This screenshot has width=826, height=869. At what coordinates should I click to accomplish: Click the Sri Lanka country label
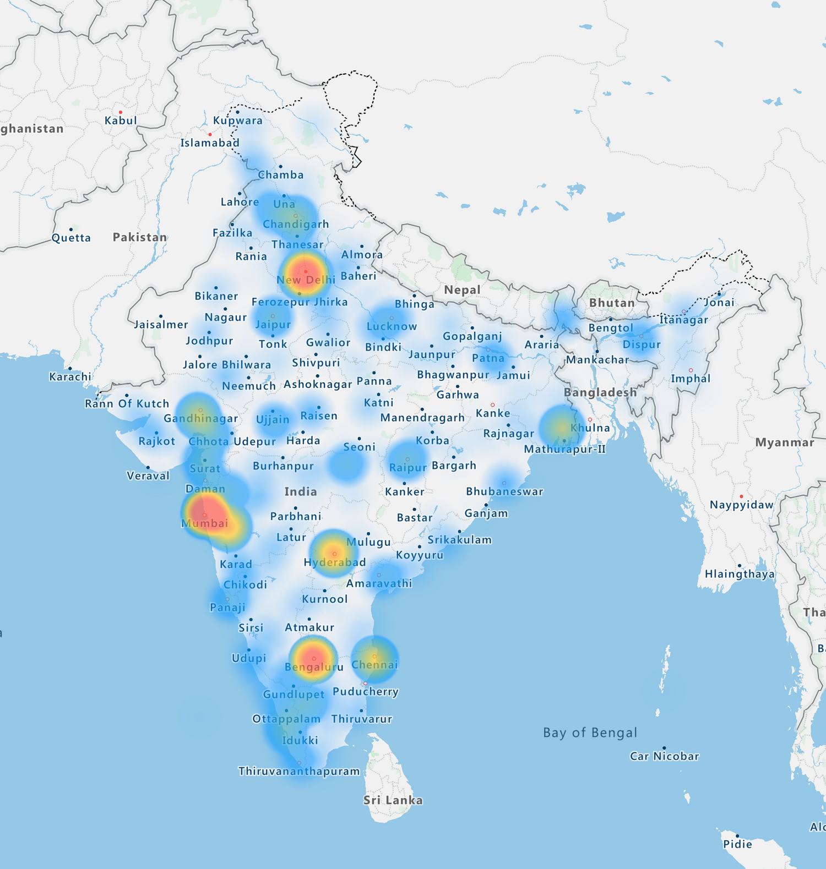click(393, 800)
